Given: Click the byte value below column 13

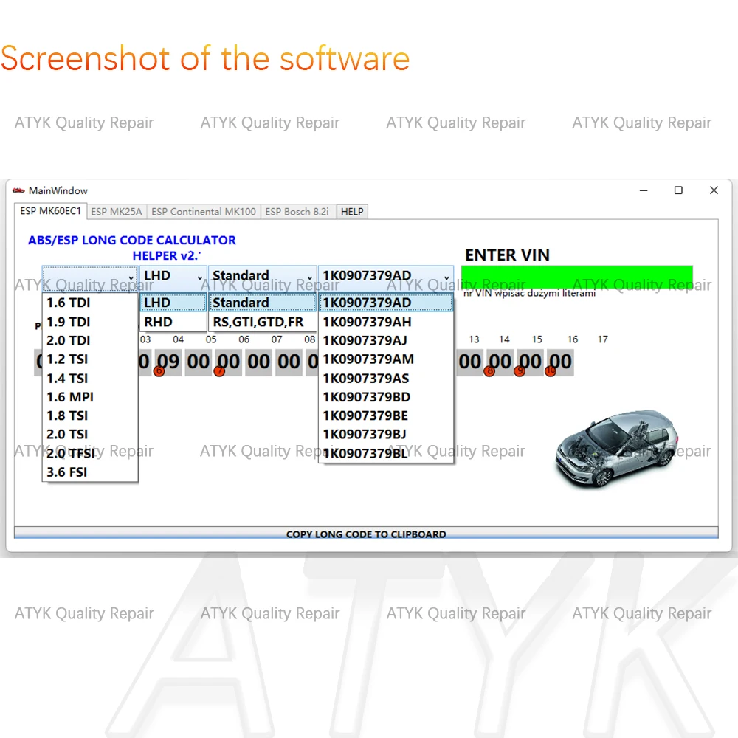Looking at the screenshot, I should [x=469, y=362].
